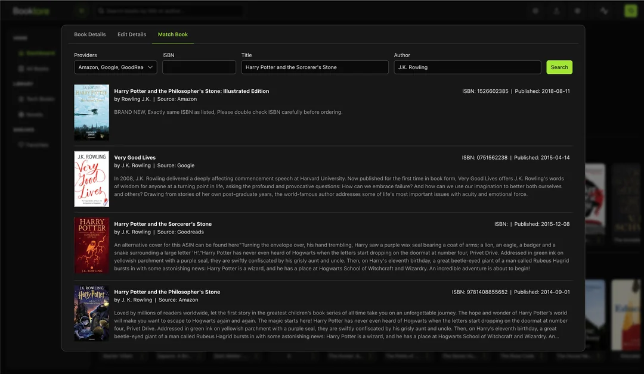Click ISBN 9781408855652 text
This screenshot has height=374, width=644.
pos(479,292)
